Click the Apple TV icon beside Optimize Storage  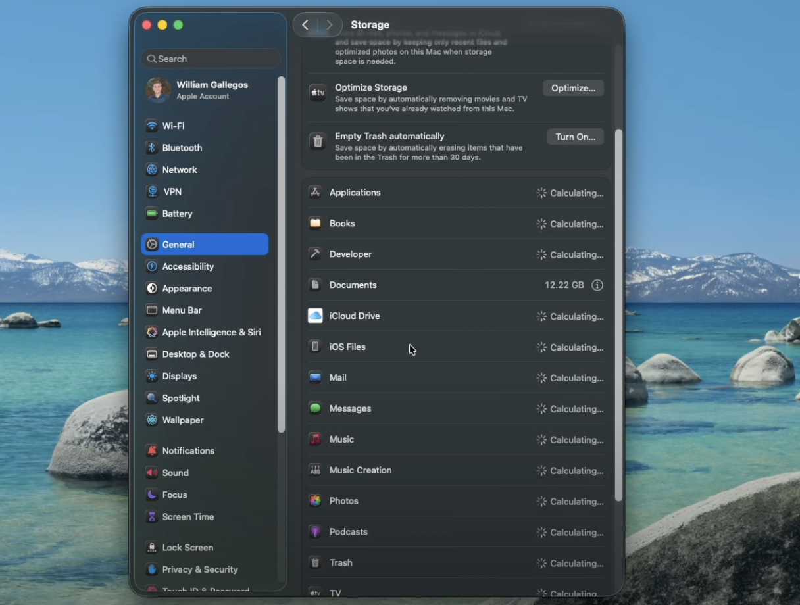(x=318, y=93)
